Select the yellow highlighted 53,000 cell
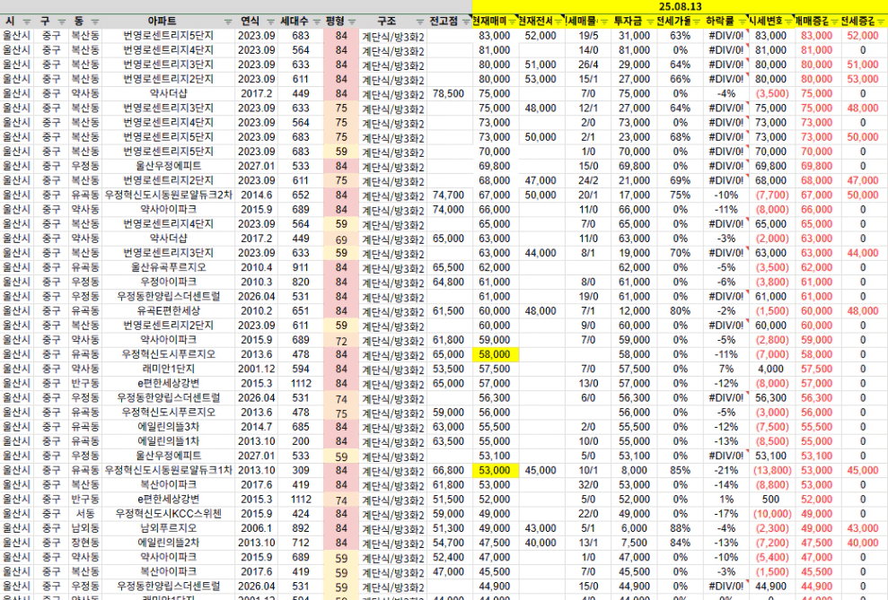The image size is (888, 600). pos(495,469)
